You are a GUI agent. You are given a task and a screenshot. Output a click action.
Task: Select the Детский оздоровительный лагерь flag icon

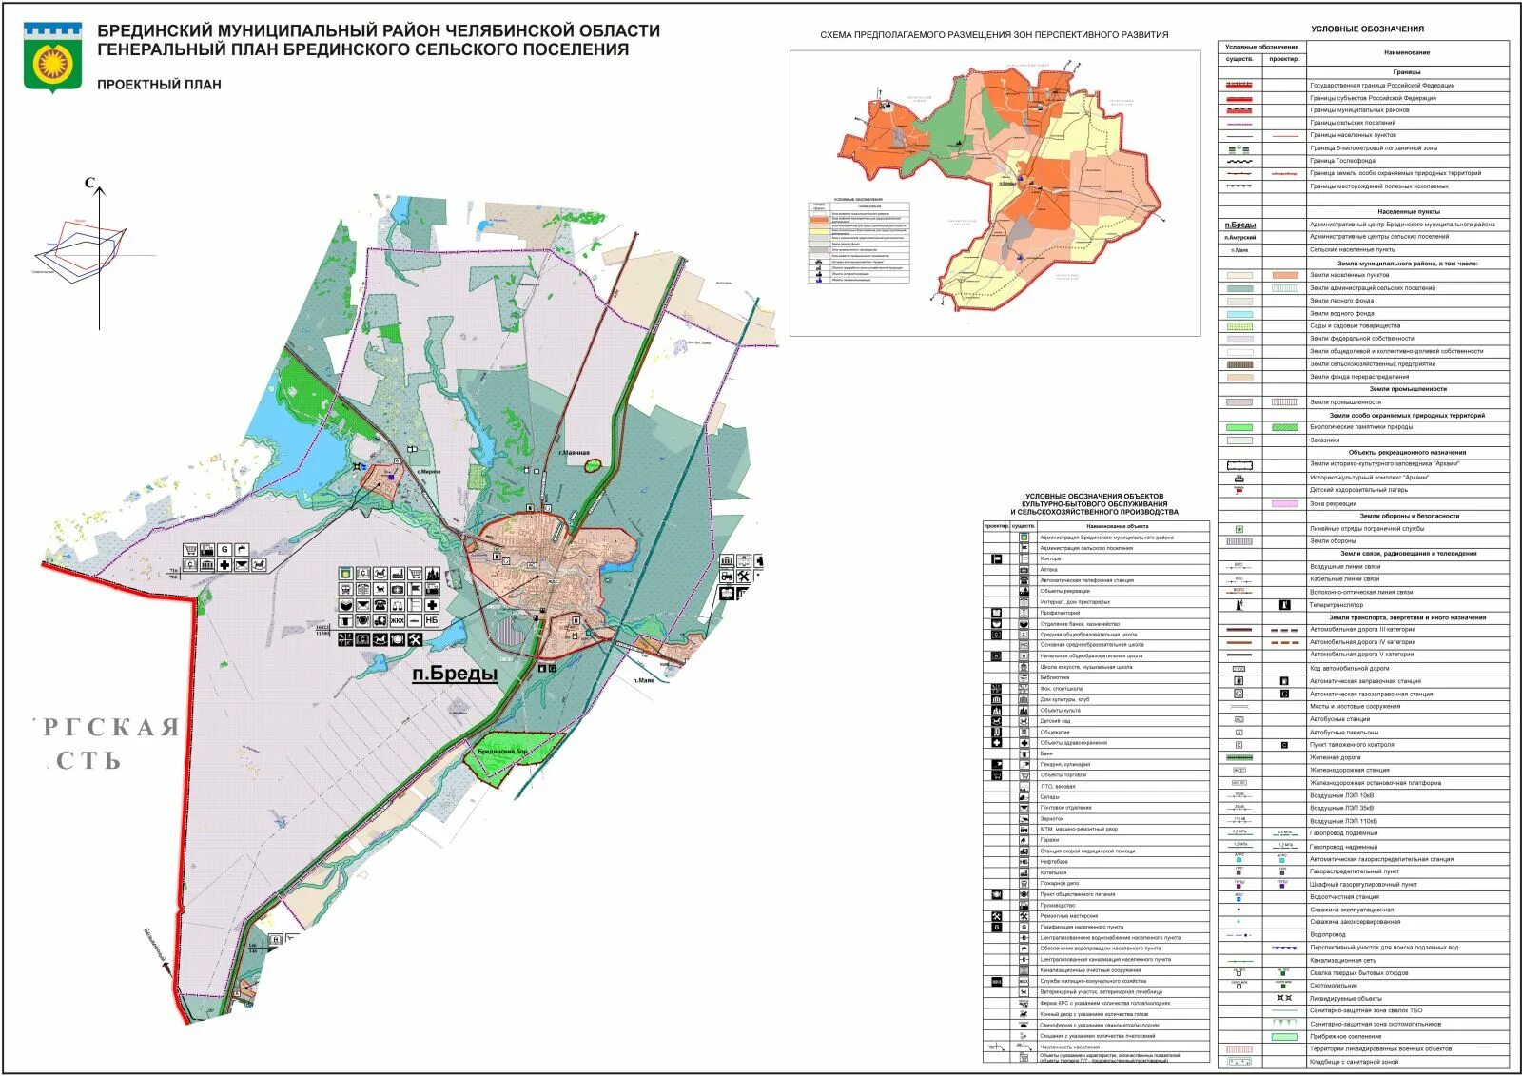[x=1239, y=490]
